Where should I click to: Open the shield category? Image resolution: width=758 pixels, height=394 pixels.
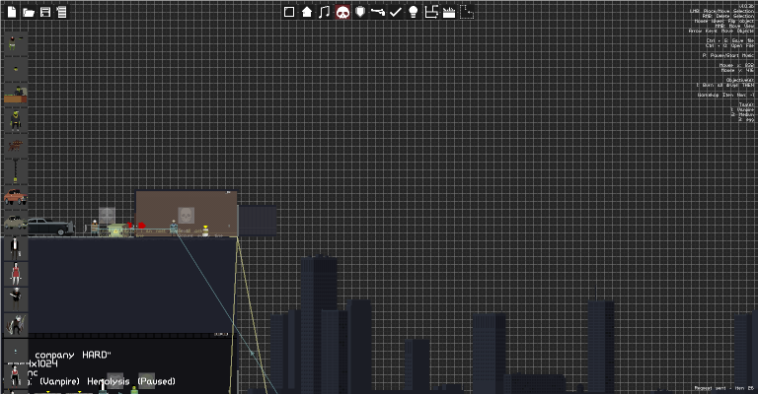360,12
